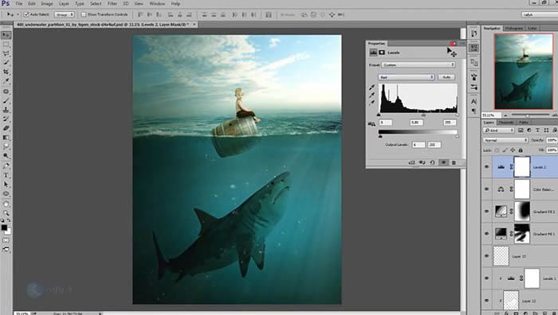Screen dimensions: 558x315
Task: Pick the white point eyedropper in Levels
Action: tap(372, 103)
